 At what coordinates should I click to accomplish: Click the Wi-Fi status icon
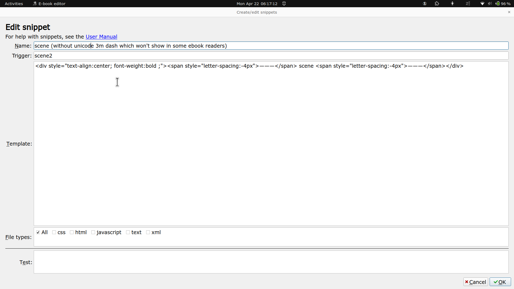click(x=482, y=4)
